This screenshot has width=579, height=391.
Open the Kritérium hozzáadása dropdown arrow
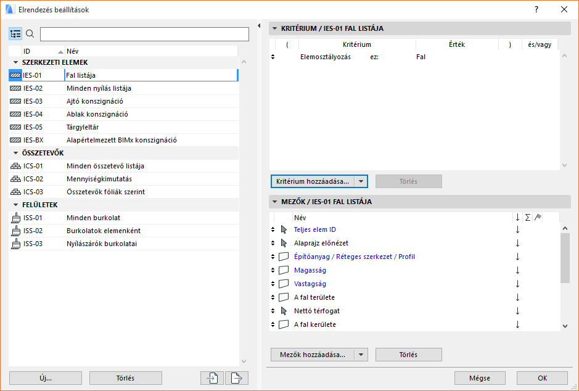point(361,181)
